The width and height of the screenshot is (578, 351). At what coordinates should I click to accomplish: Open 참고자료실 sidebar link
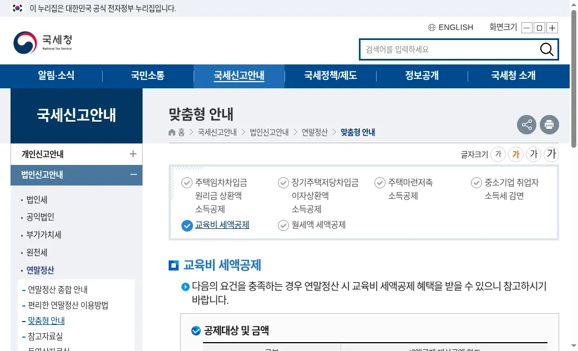[x=45, y=336]
